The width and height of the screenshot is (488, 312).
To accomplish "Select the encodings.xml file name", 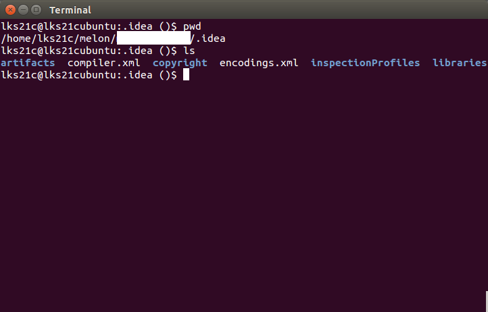I will click(x=259, y=63).
